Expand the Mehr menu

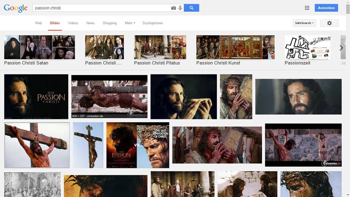tap(130, 23)
